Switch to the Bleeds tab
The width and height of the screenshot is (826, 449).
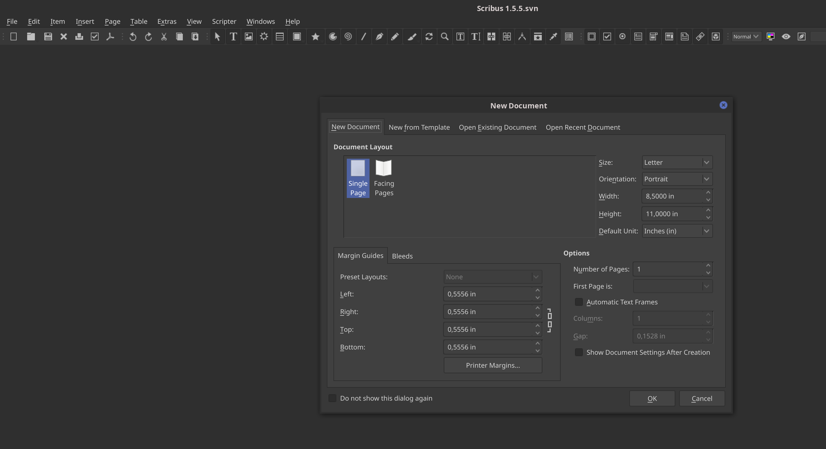tap(402, 256)
